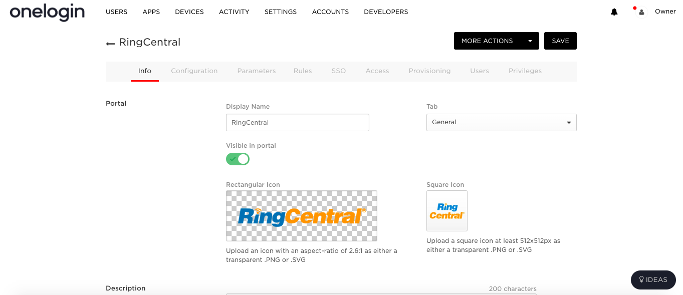Open the Developers menu

[x=386, y=12]
